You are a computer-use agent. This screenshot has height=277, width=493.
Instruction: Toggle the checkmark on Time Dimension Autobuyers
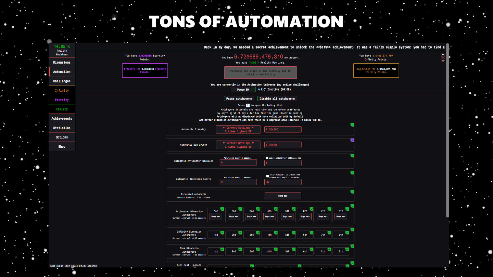352,246
